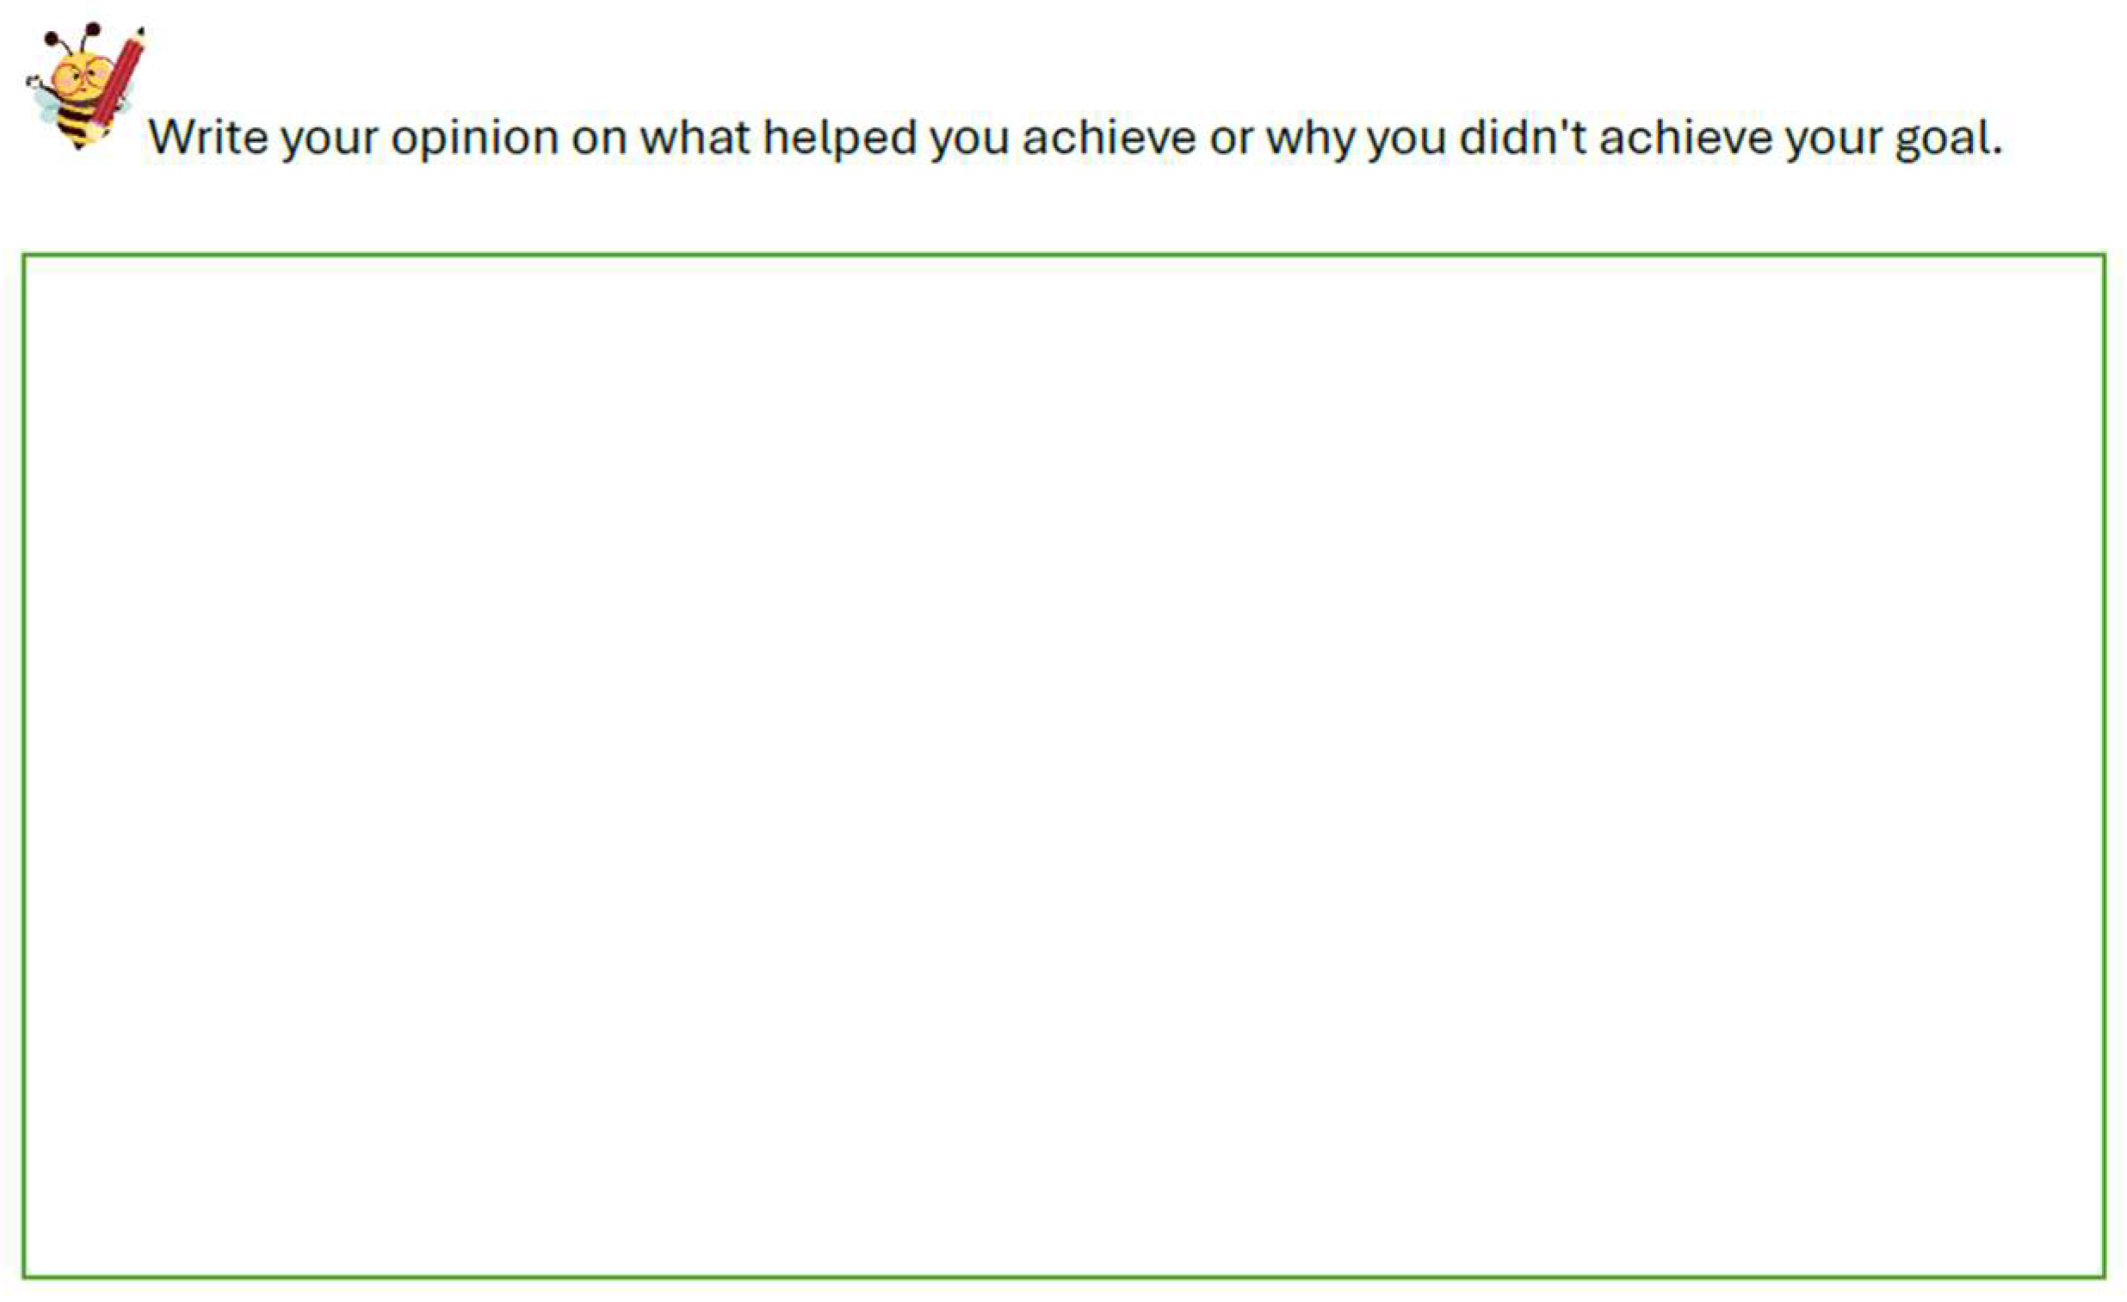Viewport: 2127px width, 1302px height.
Task: Click the word "opinion" in the prompt
Action: click(474, 138)
